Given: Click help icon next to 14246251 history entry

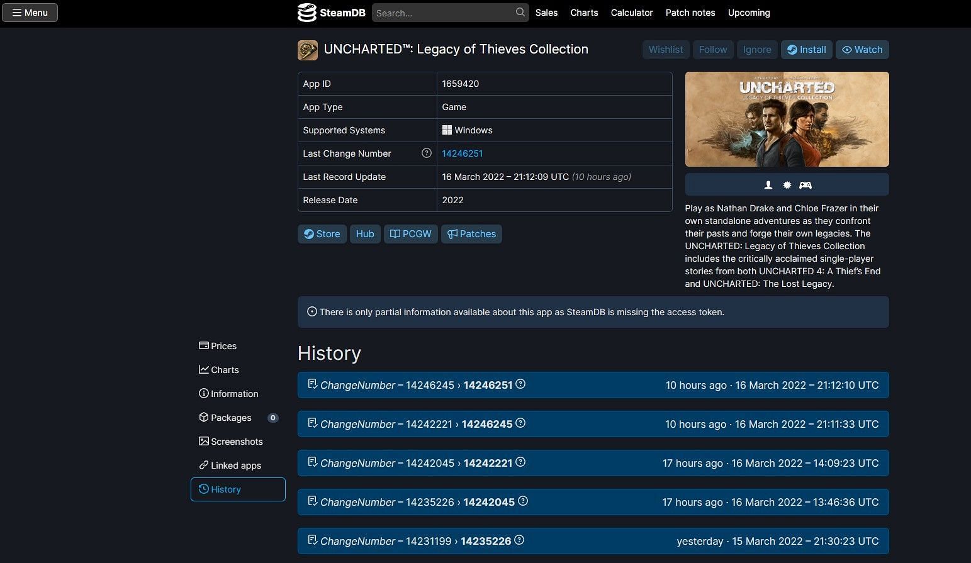Looking at the screenshot, I should [x=520, y=384].
